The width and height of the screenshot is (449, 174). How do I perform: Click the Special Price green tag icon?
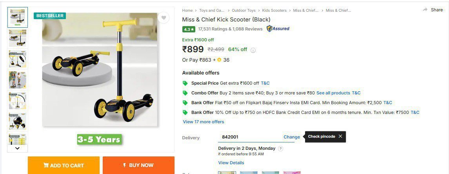tap(185, 83)
